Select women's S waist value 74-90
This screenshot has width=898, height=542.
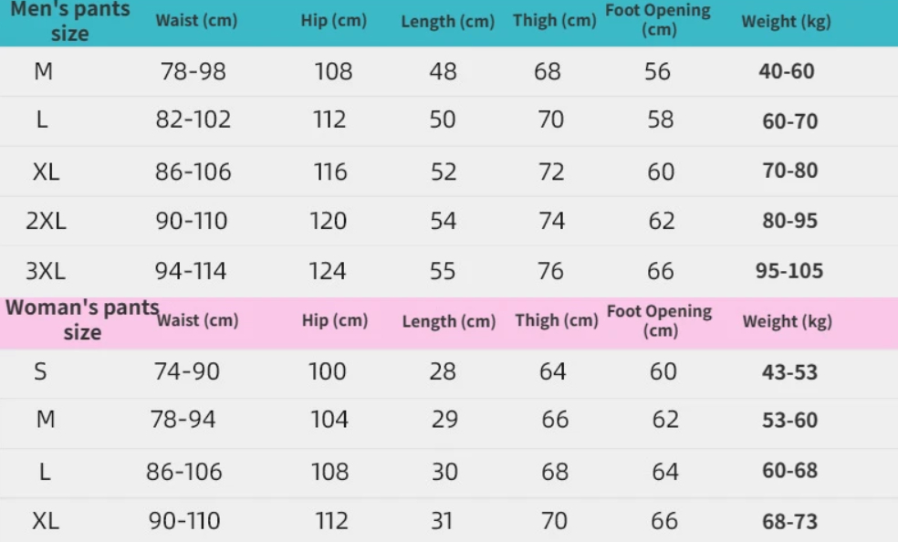186,372
